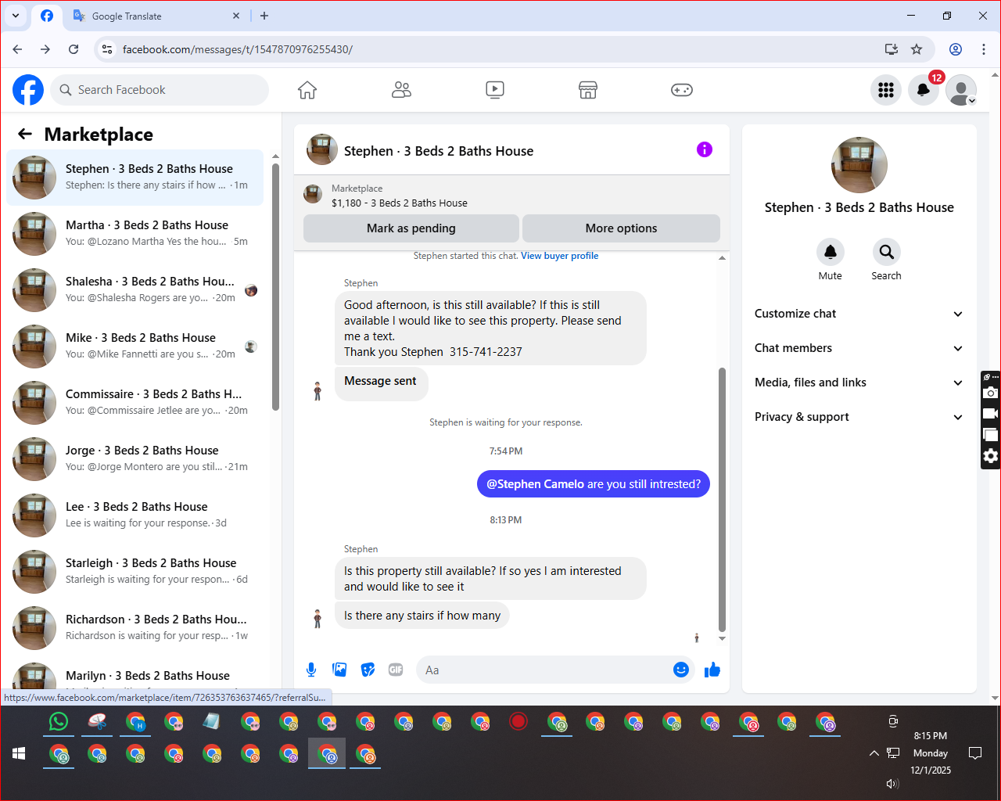
Task: Open the $1,180 - 3 Beds 2 Baths House listing
Action: tap(400, 203)
